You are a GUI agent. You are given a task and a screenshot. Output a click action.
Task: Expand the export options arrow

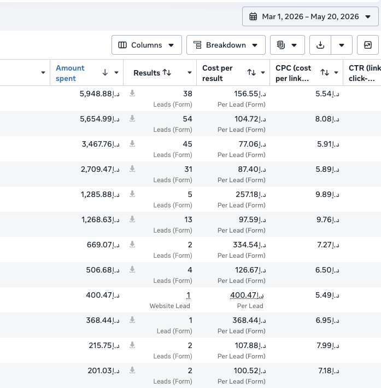pos(342,45)
